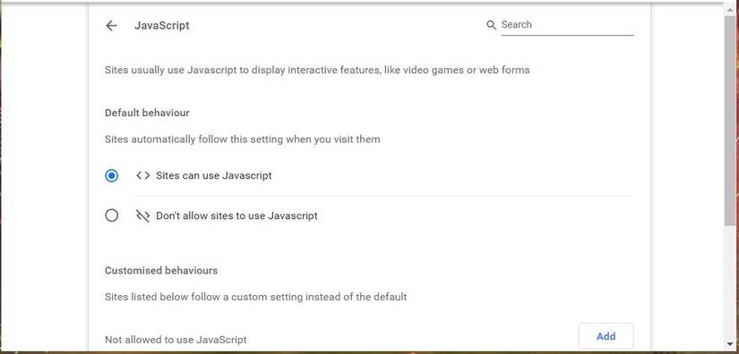
Task: Click the crossed-out code icon
Action: pyautogui.click(x=142, y=215)
